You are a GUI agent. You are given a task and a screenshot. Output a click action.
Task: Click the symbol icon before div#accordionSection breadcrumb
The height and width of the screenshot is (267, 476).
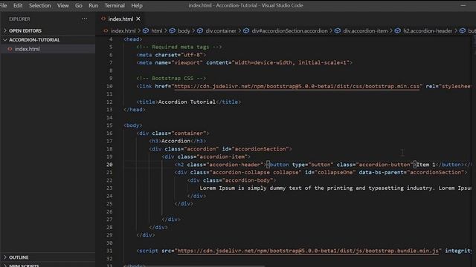pyautogui.click(x=246, y=30)
